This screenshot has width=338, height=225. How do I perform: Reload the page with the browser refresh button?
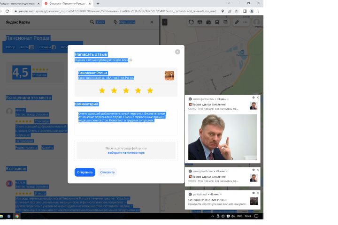7,11
